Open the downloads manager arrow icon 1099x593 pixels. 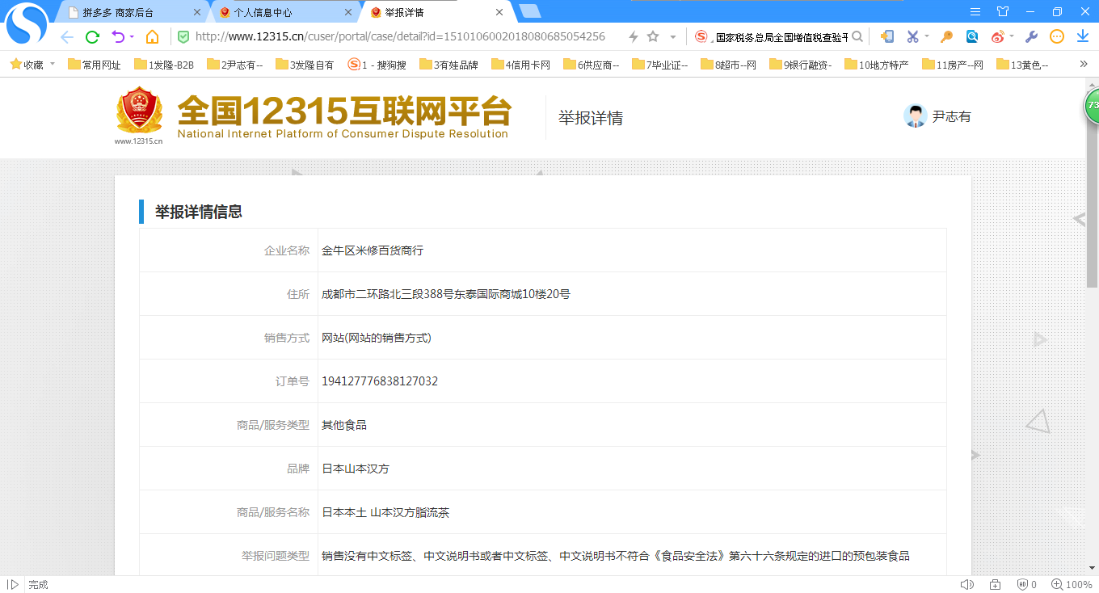[x=1082, y=36]
